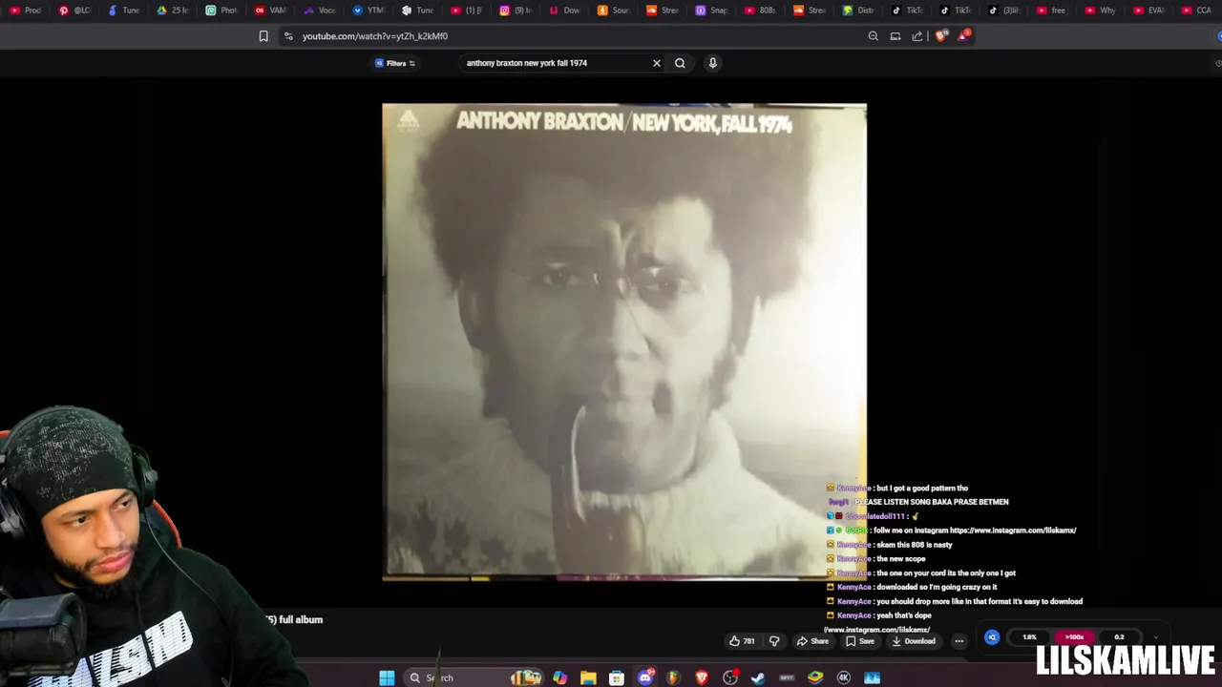Switch to the 25 lo Drive tab
This screenshot has width=1222, height=687.
pos(174,10)
